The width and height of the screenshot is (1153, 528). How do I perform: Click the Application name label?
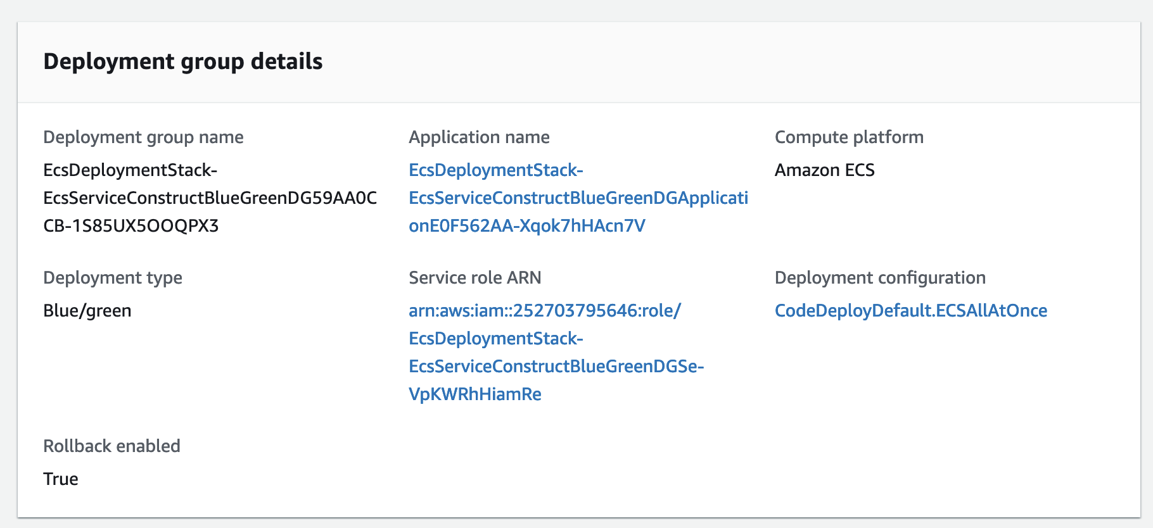tap(479, 137)
